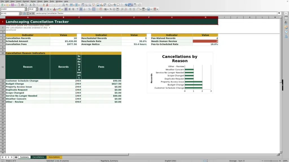The width and height of the screenshot is (289, 162).
Task: Expand the formula bar
Action: (279, 13)
